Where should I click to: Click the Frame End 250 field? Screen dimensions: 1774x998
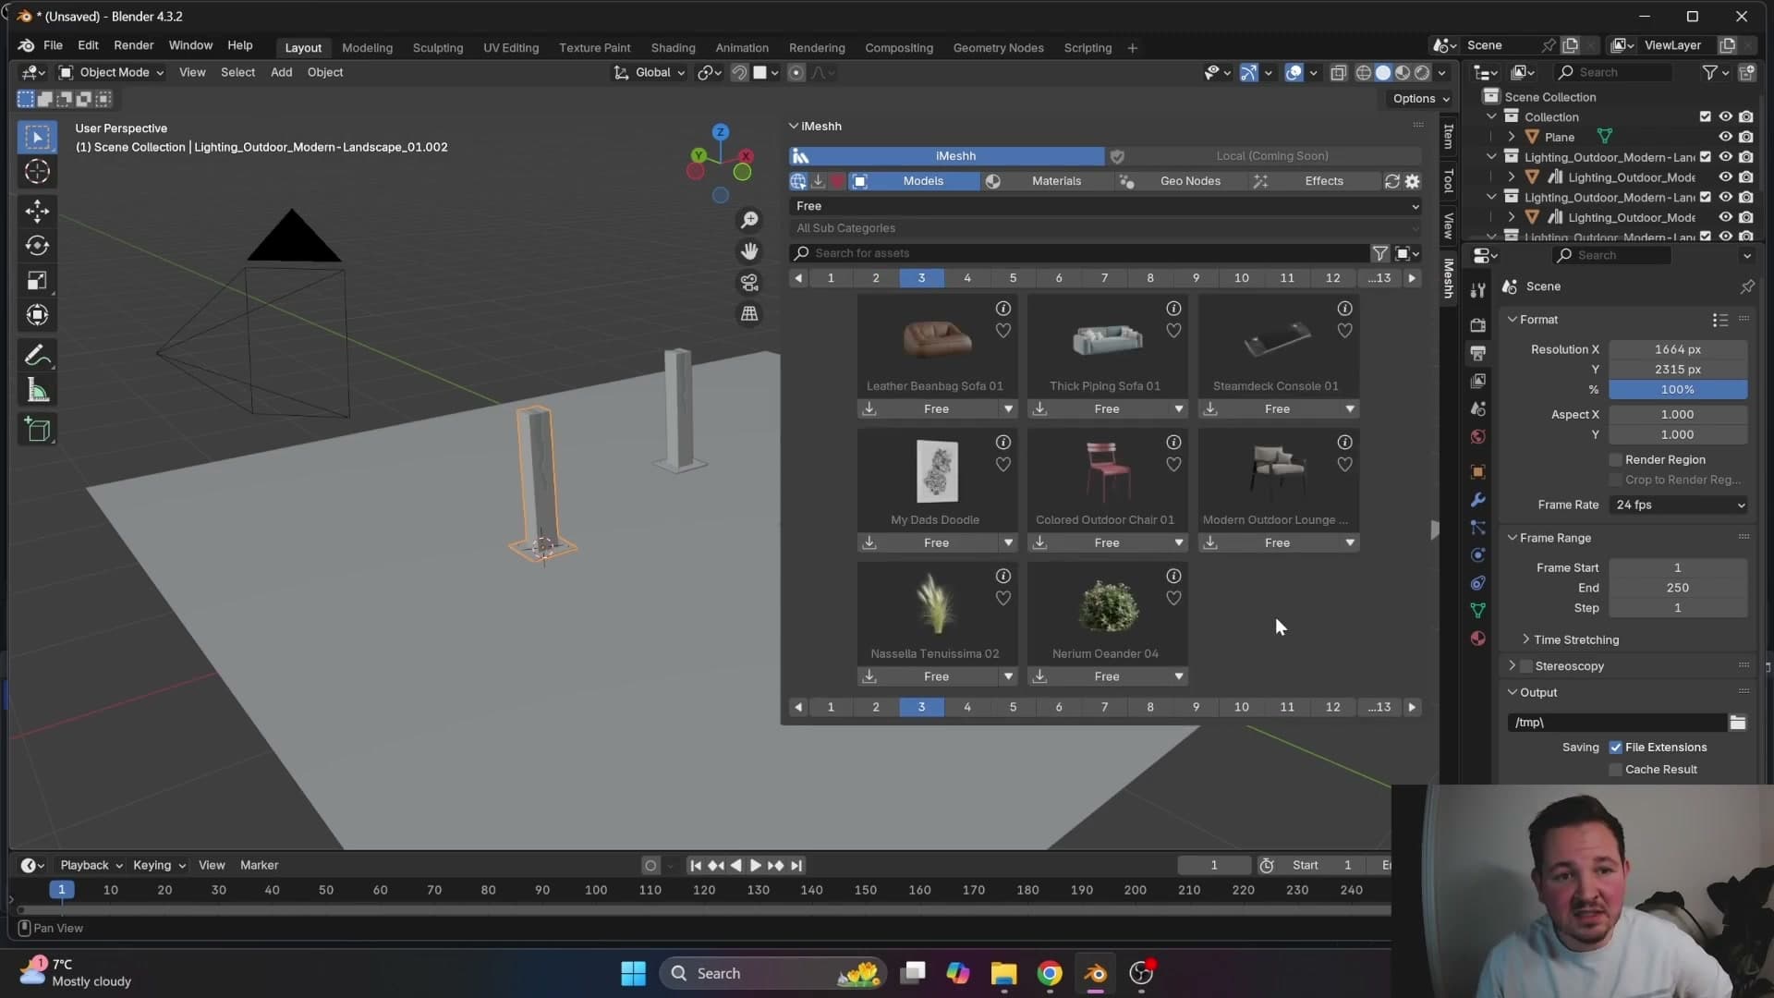click(1678, 588)
